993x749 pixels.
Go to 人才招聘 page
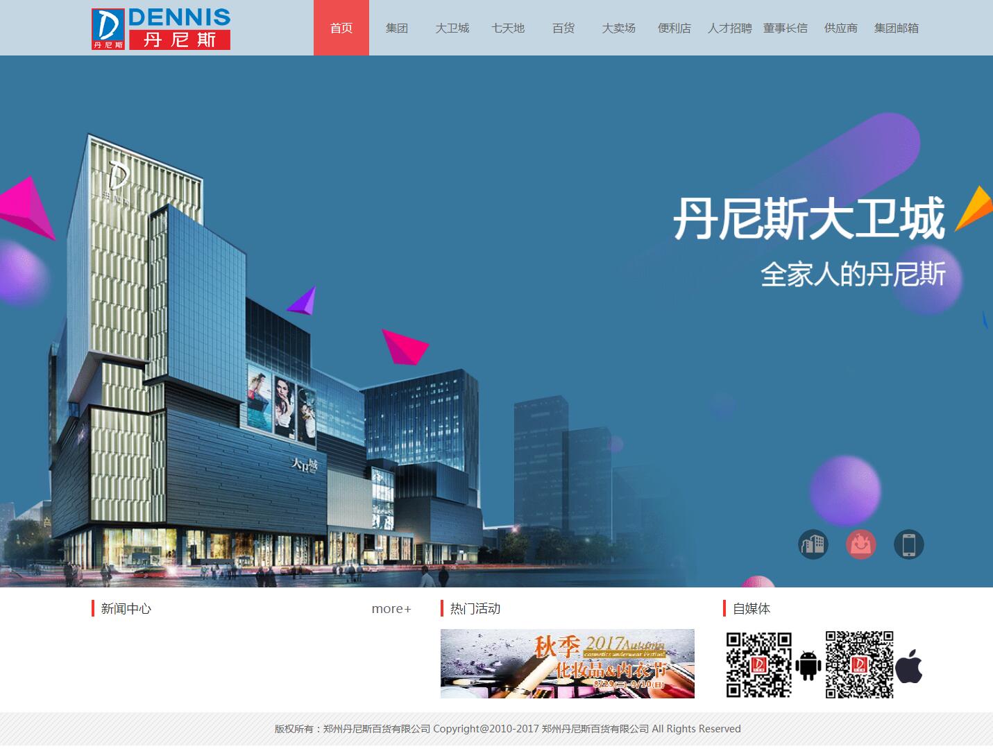[x=730, y=28]
